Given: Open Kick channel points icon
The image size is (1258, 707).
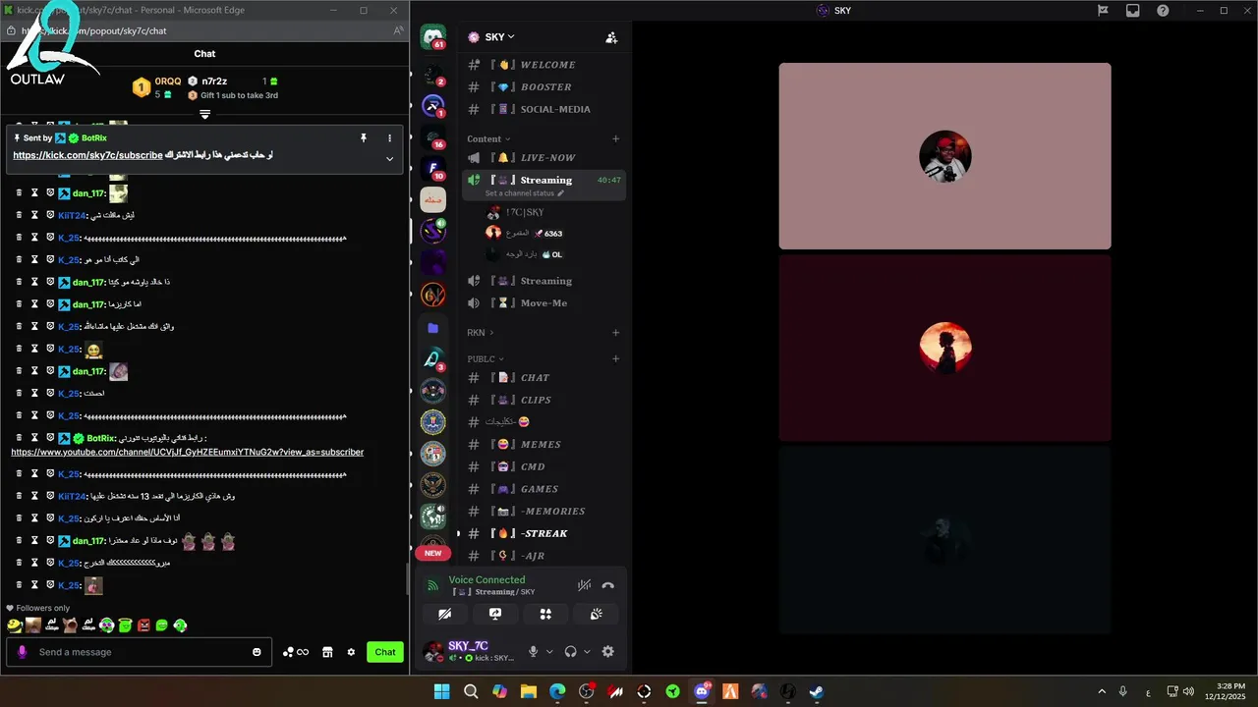Looking at the screenshot, I should [296, 652].
